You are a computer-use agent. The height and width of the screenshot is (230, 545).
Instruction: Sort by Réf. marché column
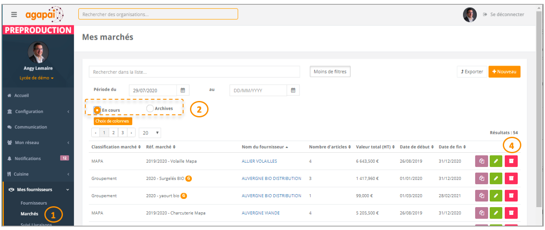161,147
